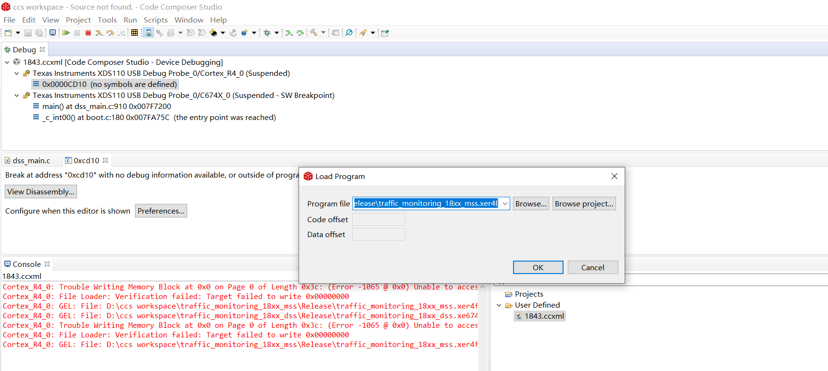The image size is (828, 371).
Task: Click the green assembly Step Over icon
Action: (300, 33)
